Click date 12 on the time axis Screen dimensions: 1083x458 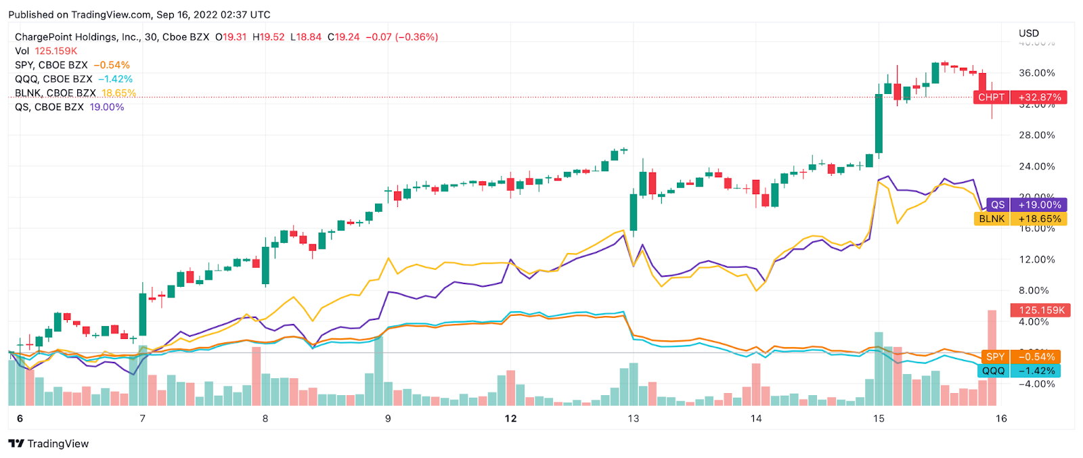coord(510,419)
